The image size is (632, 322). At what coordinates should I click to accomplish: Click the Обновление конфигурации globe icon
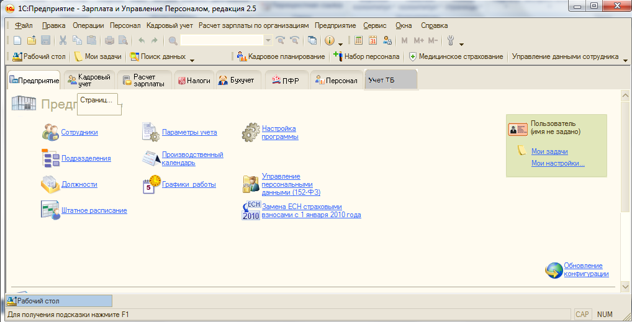554,270
